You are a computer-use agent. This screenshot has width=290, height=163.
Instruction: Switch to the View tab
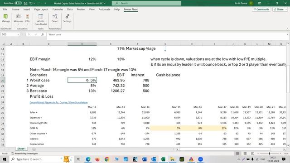[x=92, y=9]
